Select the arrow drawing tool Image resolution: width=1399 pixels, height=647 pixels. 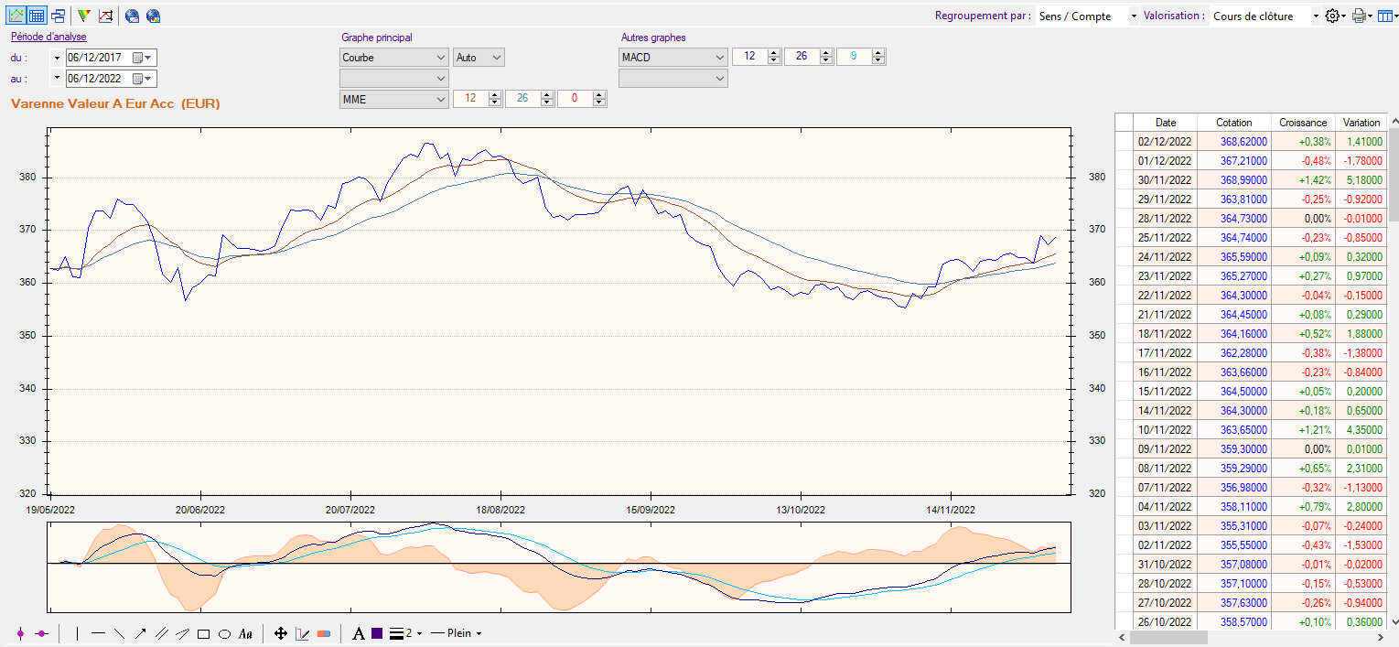click(140, 633)
